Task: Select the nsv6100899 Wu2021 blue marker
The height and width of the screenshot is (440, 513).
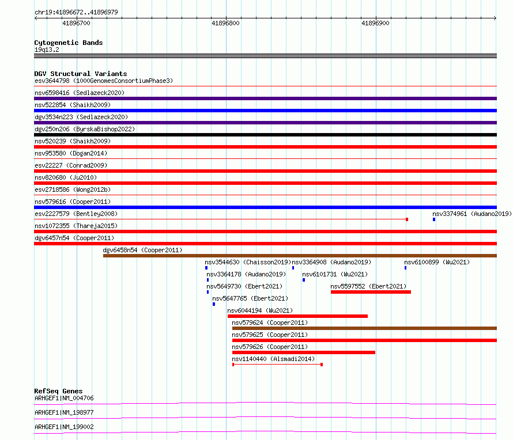Action: (405, 268)
